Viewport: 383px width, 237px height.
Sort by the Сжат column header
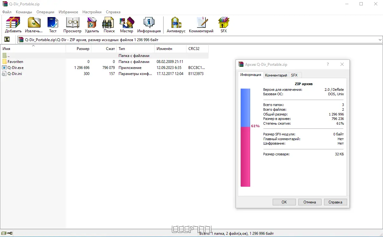tap(104, 49)
